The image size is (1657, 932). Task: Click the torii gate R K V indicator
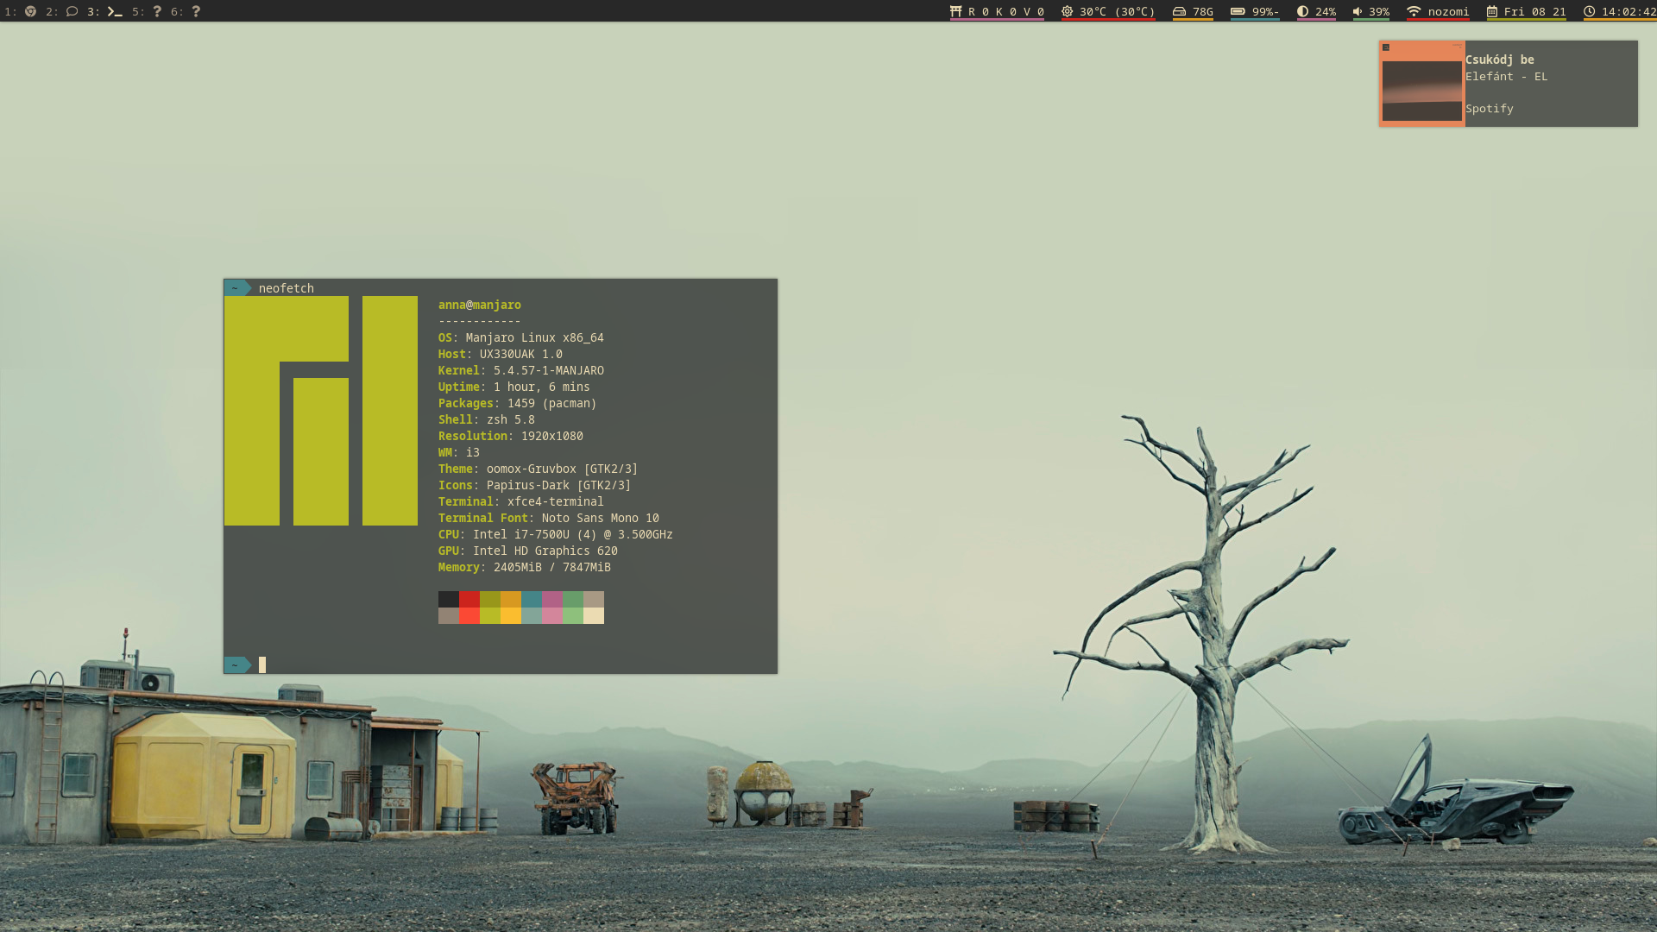click(997, 11)
